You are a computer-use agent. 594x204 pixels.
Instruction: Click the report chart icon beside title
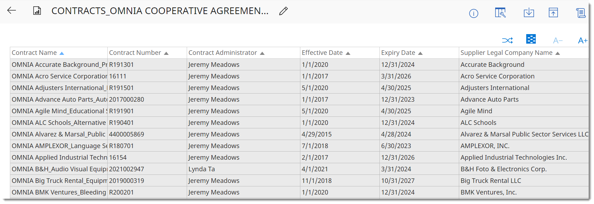coord(37,11)
